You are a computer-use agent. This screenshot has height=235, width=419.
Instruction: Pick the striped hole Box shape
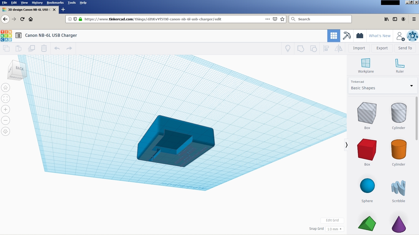point(367,113)
